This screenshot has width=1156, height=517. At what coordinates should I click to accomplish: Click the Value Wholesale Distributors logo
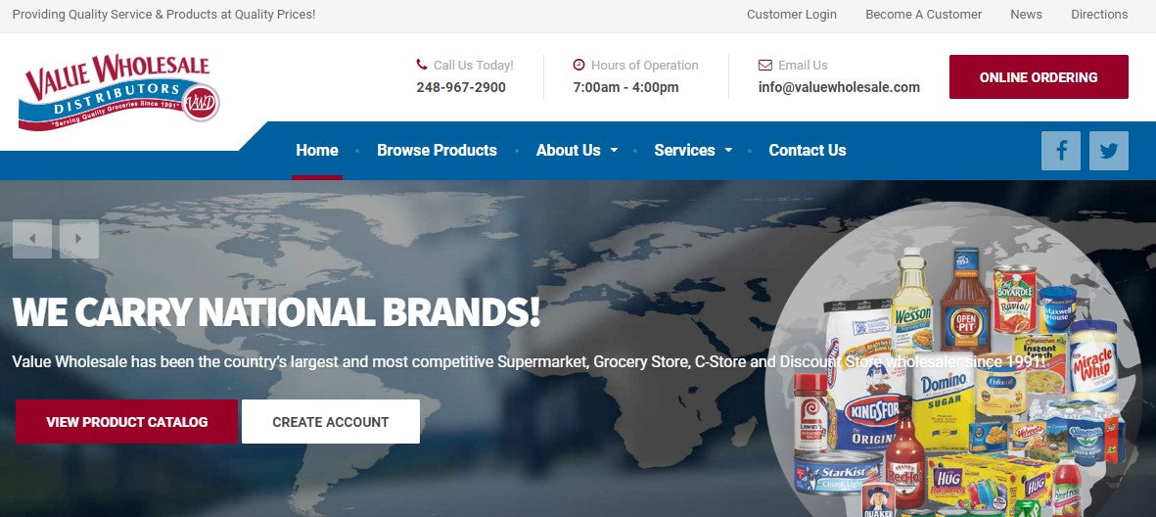[118, 91]
